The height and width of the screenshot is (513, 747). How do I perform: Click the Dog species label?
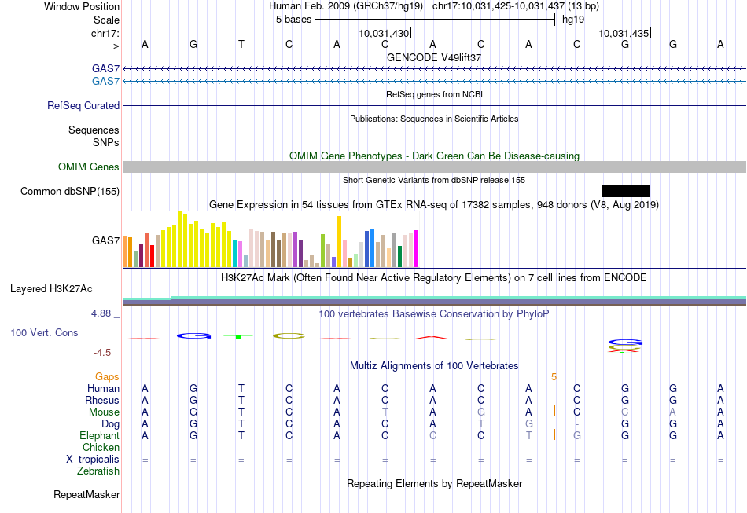coord(111,424)
